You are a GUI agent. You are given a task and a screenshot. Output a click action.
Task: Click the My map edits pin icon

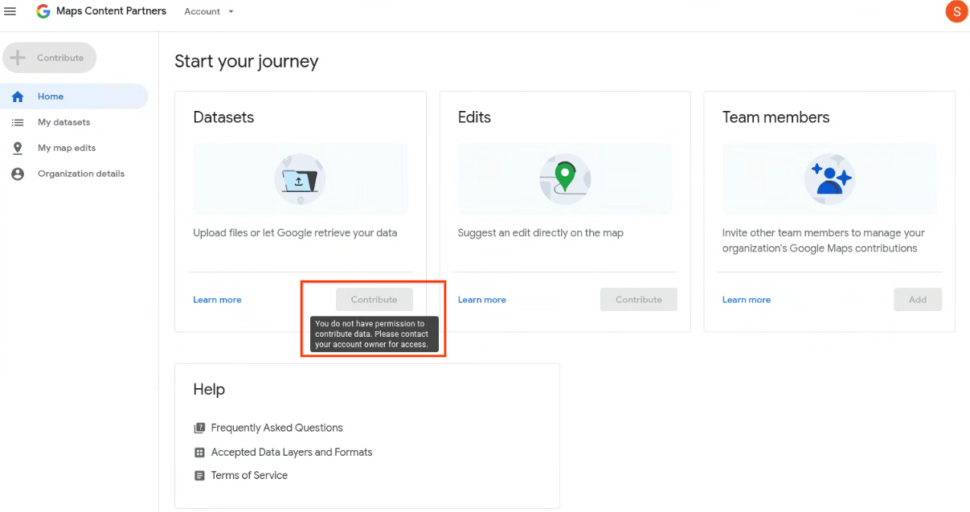pos(18,148)
